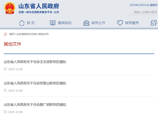The width and height of the screenshot is (158, 116).
Task: Click the national emblem logo
Action: (x=10, y=8)
